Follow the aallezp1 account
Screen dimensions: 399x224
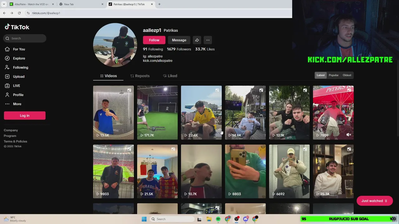(154, 40)
